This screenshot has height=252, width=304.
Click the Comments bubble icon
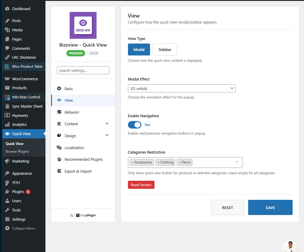pos(7,48)
